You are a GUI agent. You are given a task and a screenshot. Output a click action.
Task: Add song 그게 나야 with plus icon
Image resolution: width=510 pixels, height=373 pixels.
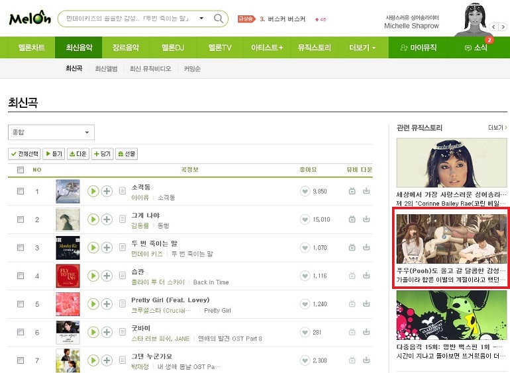(107, 220)
